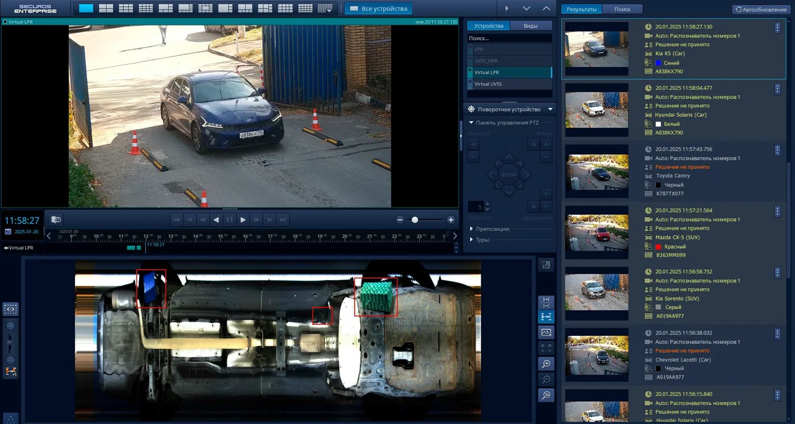Open the Mazda CX-5 result thumbnail
The width and height of the screenshot is (795, 424).
pyautogui.click(x=596, y=233)
